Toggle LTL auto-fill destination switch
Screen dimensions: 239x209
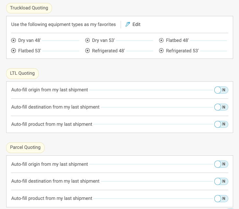click(221, 107)
